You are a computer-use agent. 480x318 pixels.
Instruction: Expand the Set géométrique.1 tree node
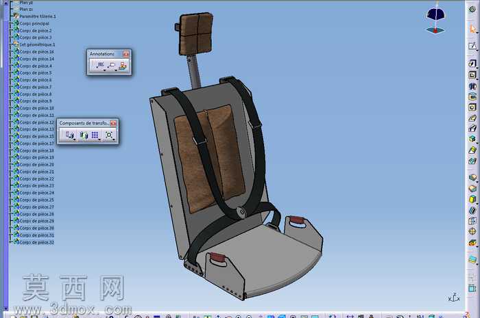pos(12,44)
